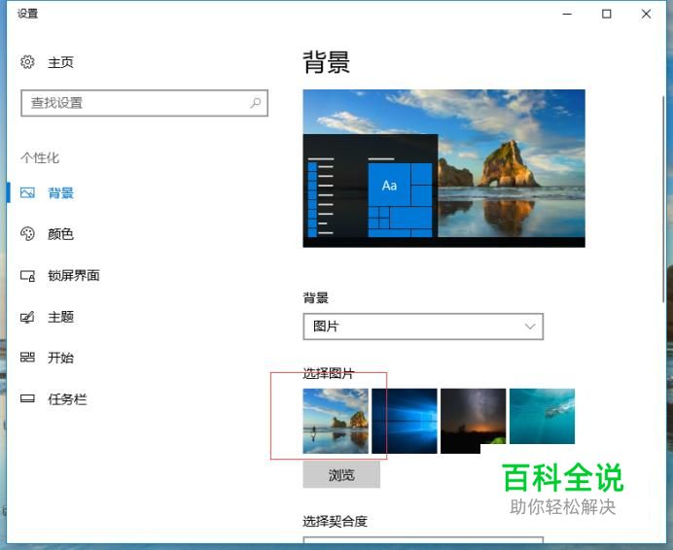
Task: Click the 个性化 section heading
Action: (40, 157)
